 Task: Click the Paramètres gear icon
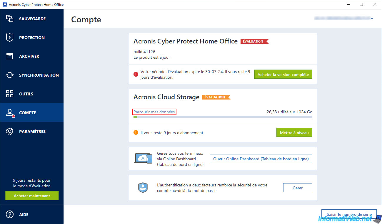(10, 132)
